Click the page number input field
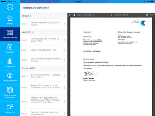Image resolution: width=155 pixels, height=116 pixels. pos(87,15)
